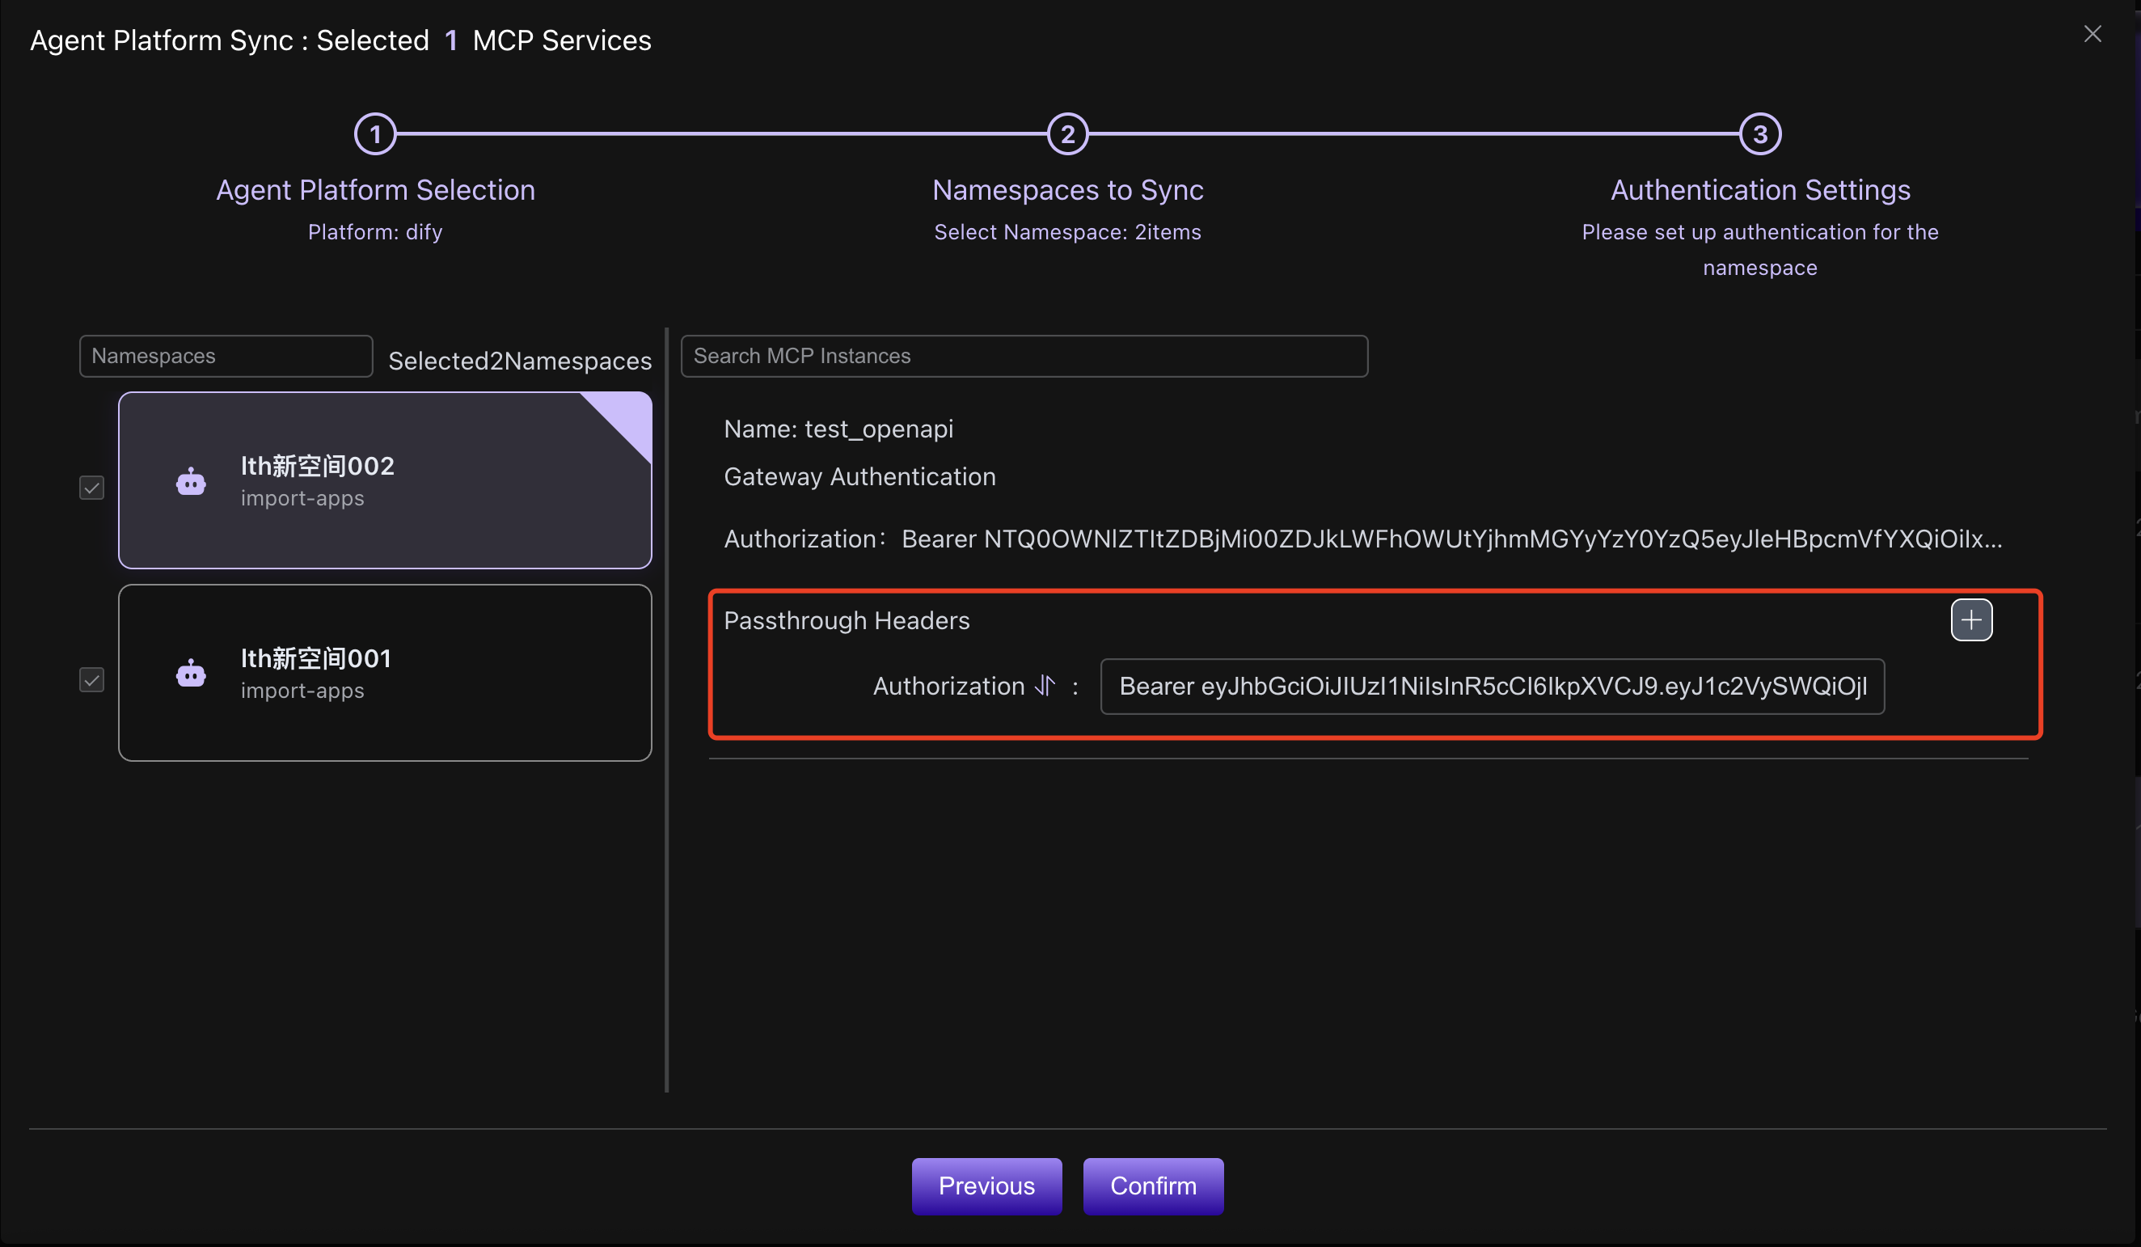
Task: Go to Namespaces to Sync step
Action: point(1067,189)
